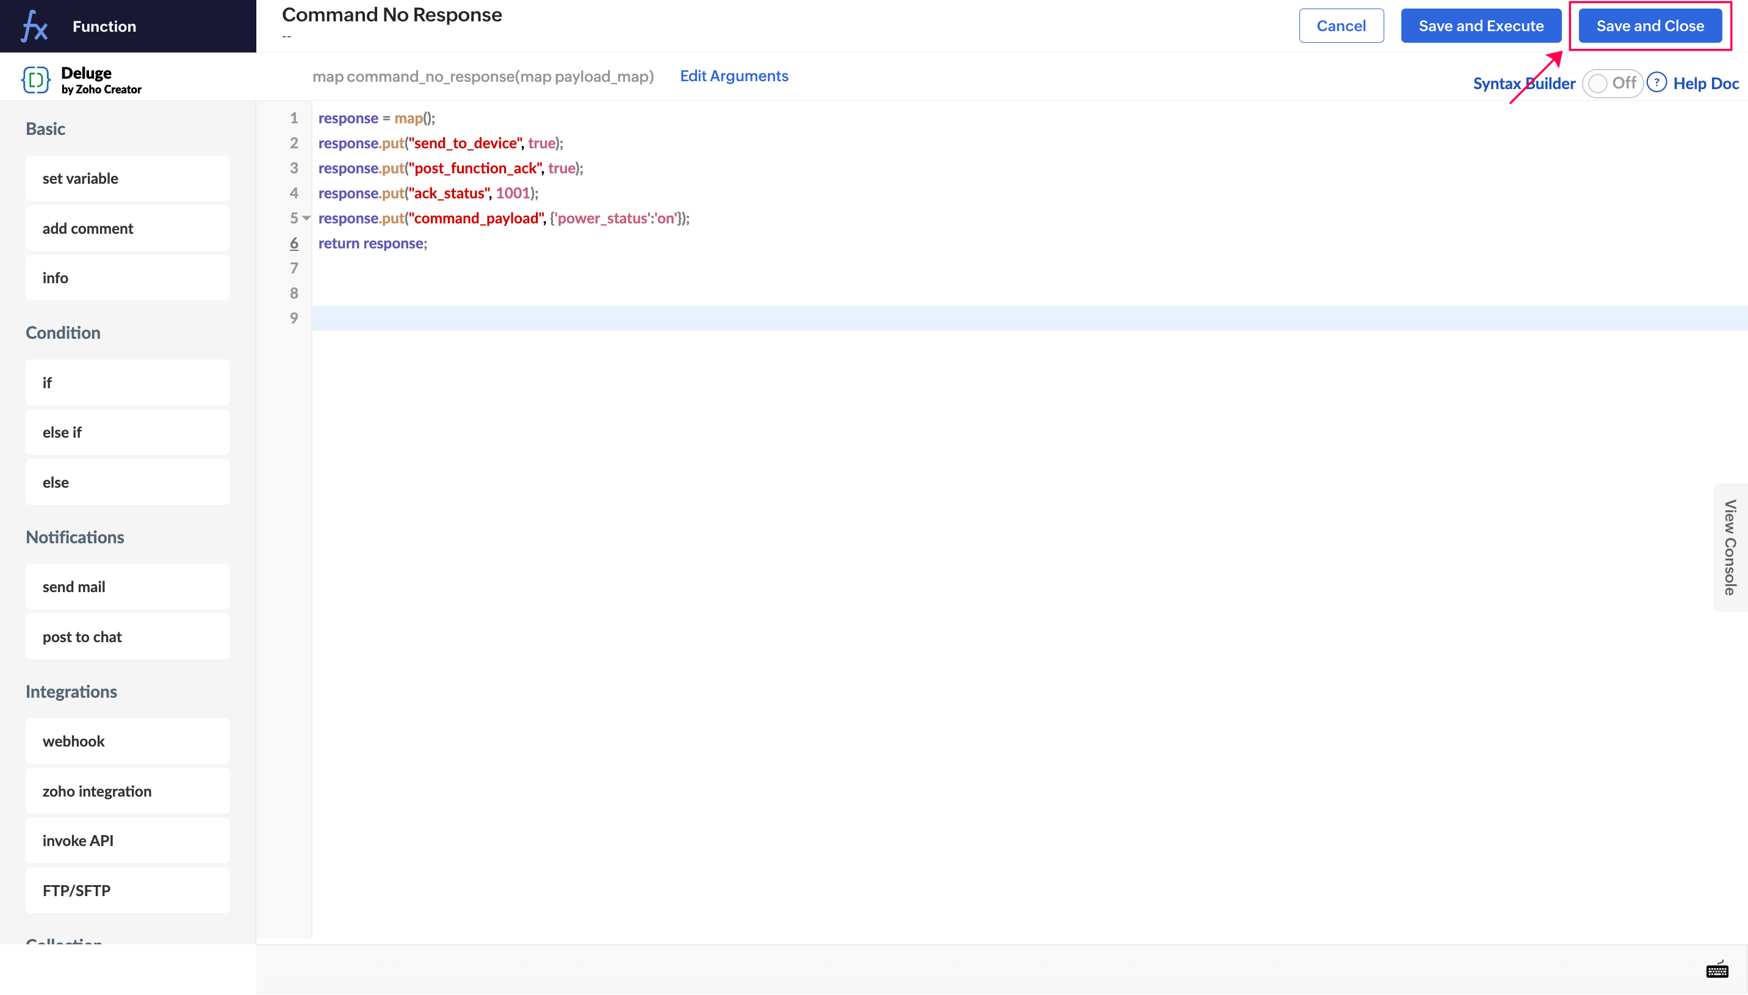Click the keyboard shortcuts icon
This screenshot has width=1748, height=995.
(1717, 970)
